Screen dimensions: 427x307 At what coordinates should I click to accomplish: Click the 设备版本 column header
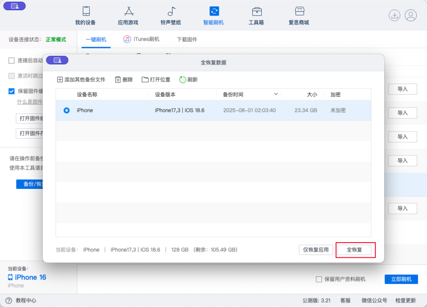point(165,95)
